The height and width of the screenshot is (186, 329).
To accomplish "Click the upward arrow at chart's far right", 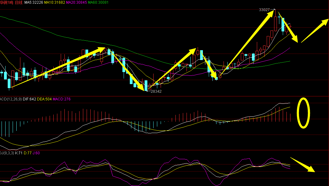I will coord(315,30).
